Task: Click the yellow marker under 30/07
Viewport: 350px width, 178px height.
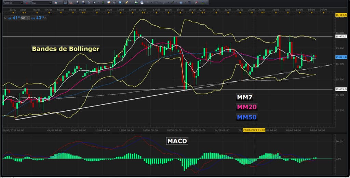Action: (x=13, y=13)
